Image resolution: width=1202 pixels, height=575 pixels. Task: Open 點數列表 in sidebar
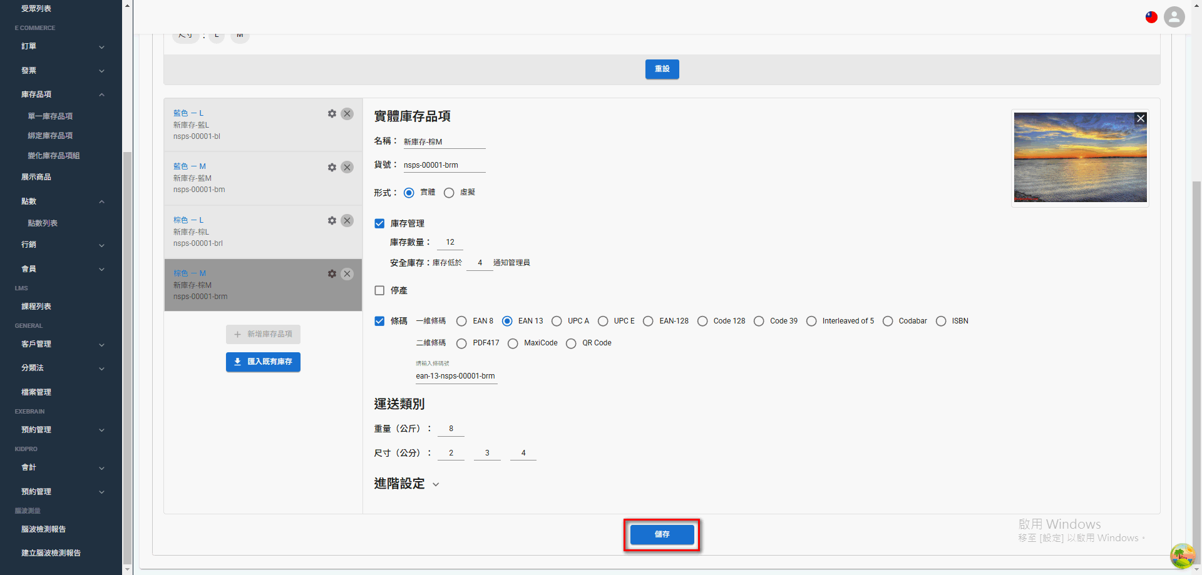pos(43,223)
